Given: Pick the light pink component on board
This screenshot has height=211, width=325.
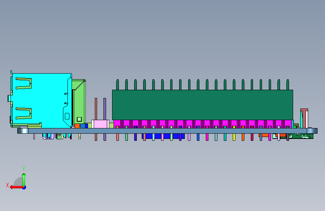Looking at the screenshot, I should (100, 124).
